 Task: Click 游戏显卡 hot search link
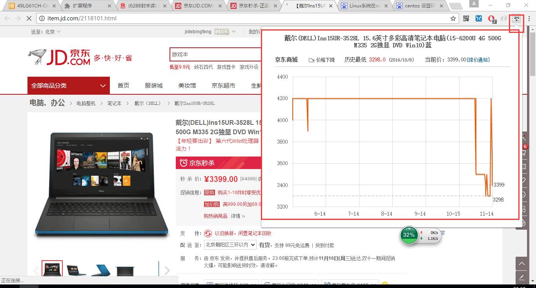click(226, 67)
